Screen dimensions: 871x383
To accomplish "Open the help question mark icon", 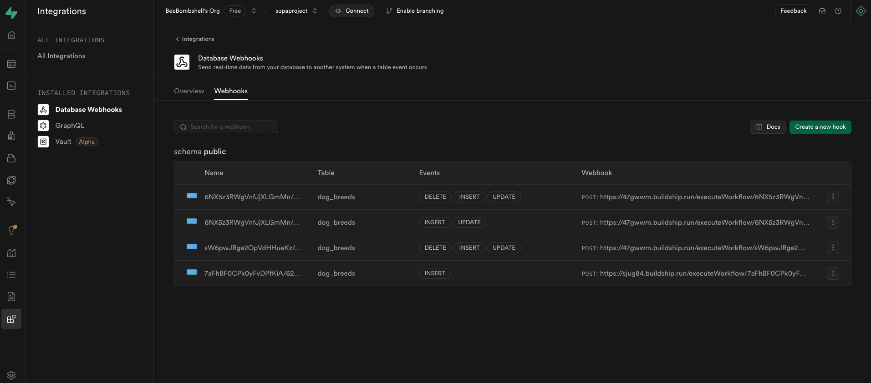I will (x=838, y=11).
